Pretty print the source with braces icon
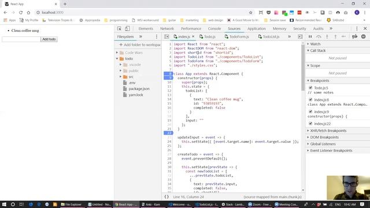Screen dimensions: 370x208 click(x=166, y=196)
